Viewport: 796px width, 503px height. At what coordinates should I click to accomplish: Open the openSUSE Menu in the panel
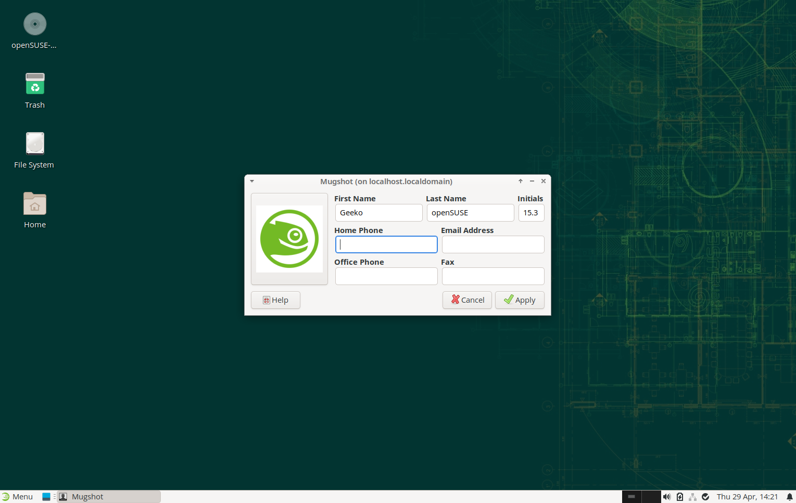[x=17, y=497]
